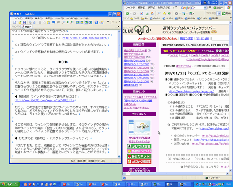This screenshot has height=187, width=233.
Task: Open ファイル menu in EmEditor
Action: click(x=17, y=19)
